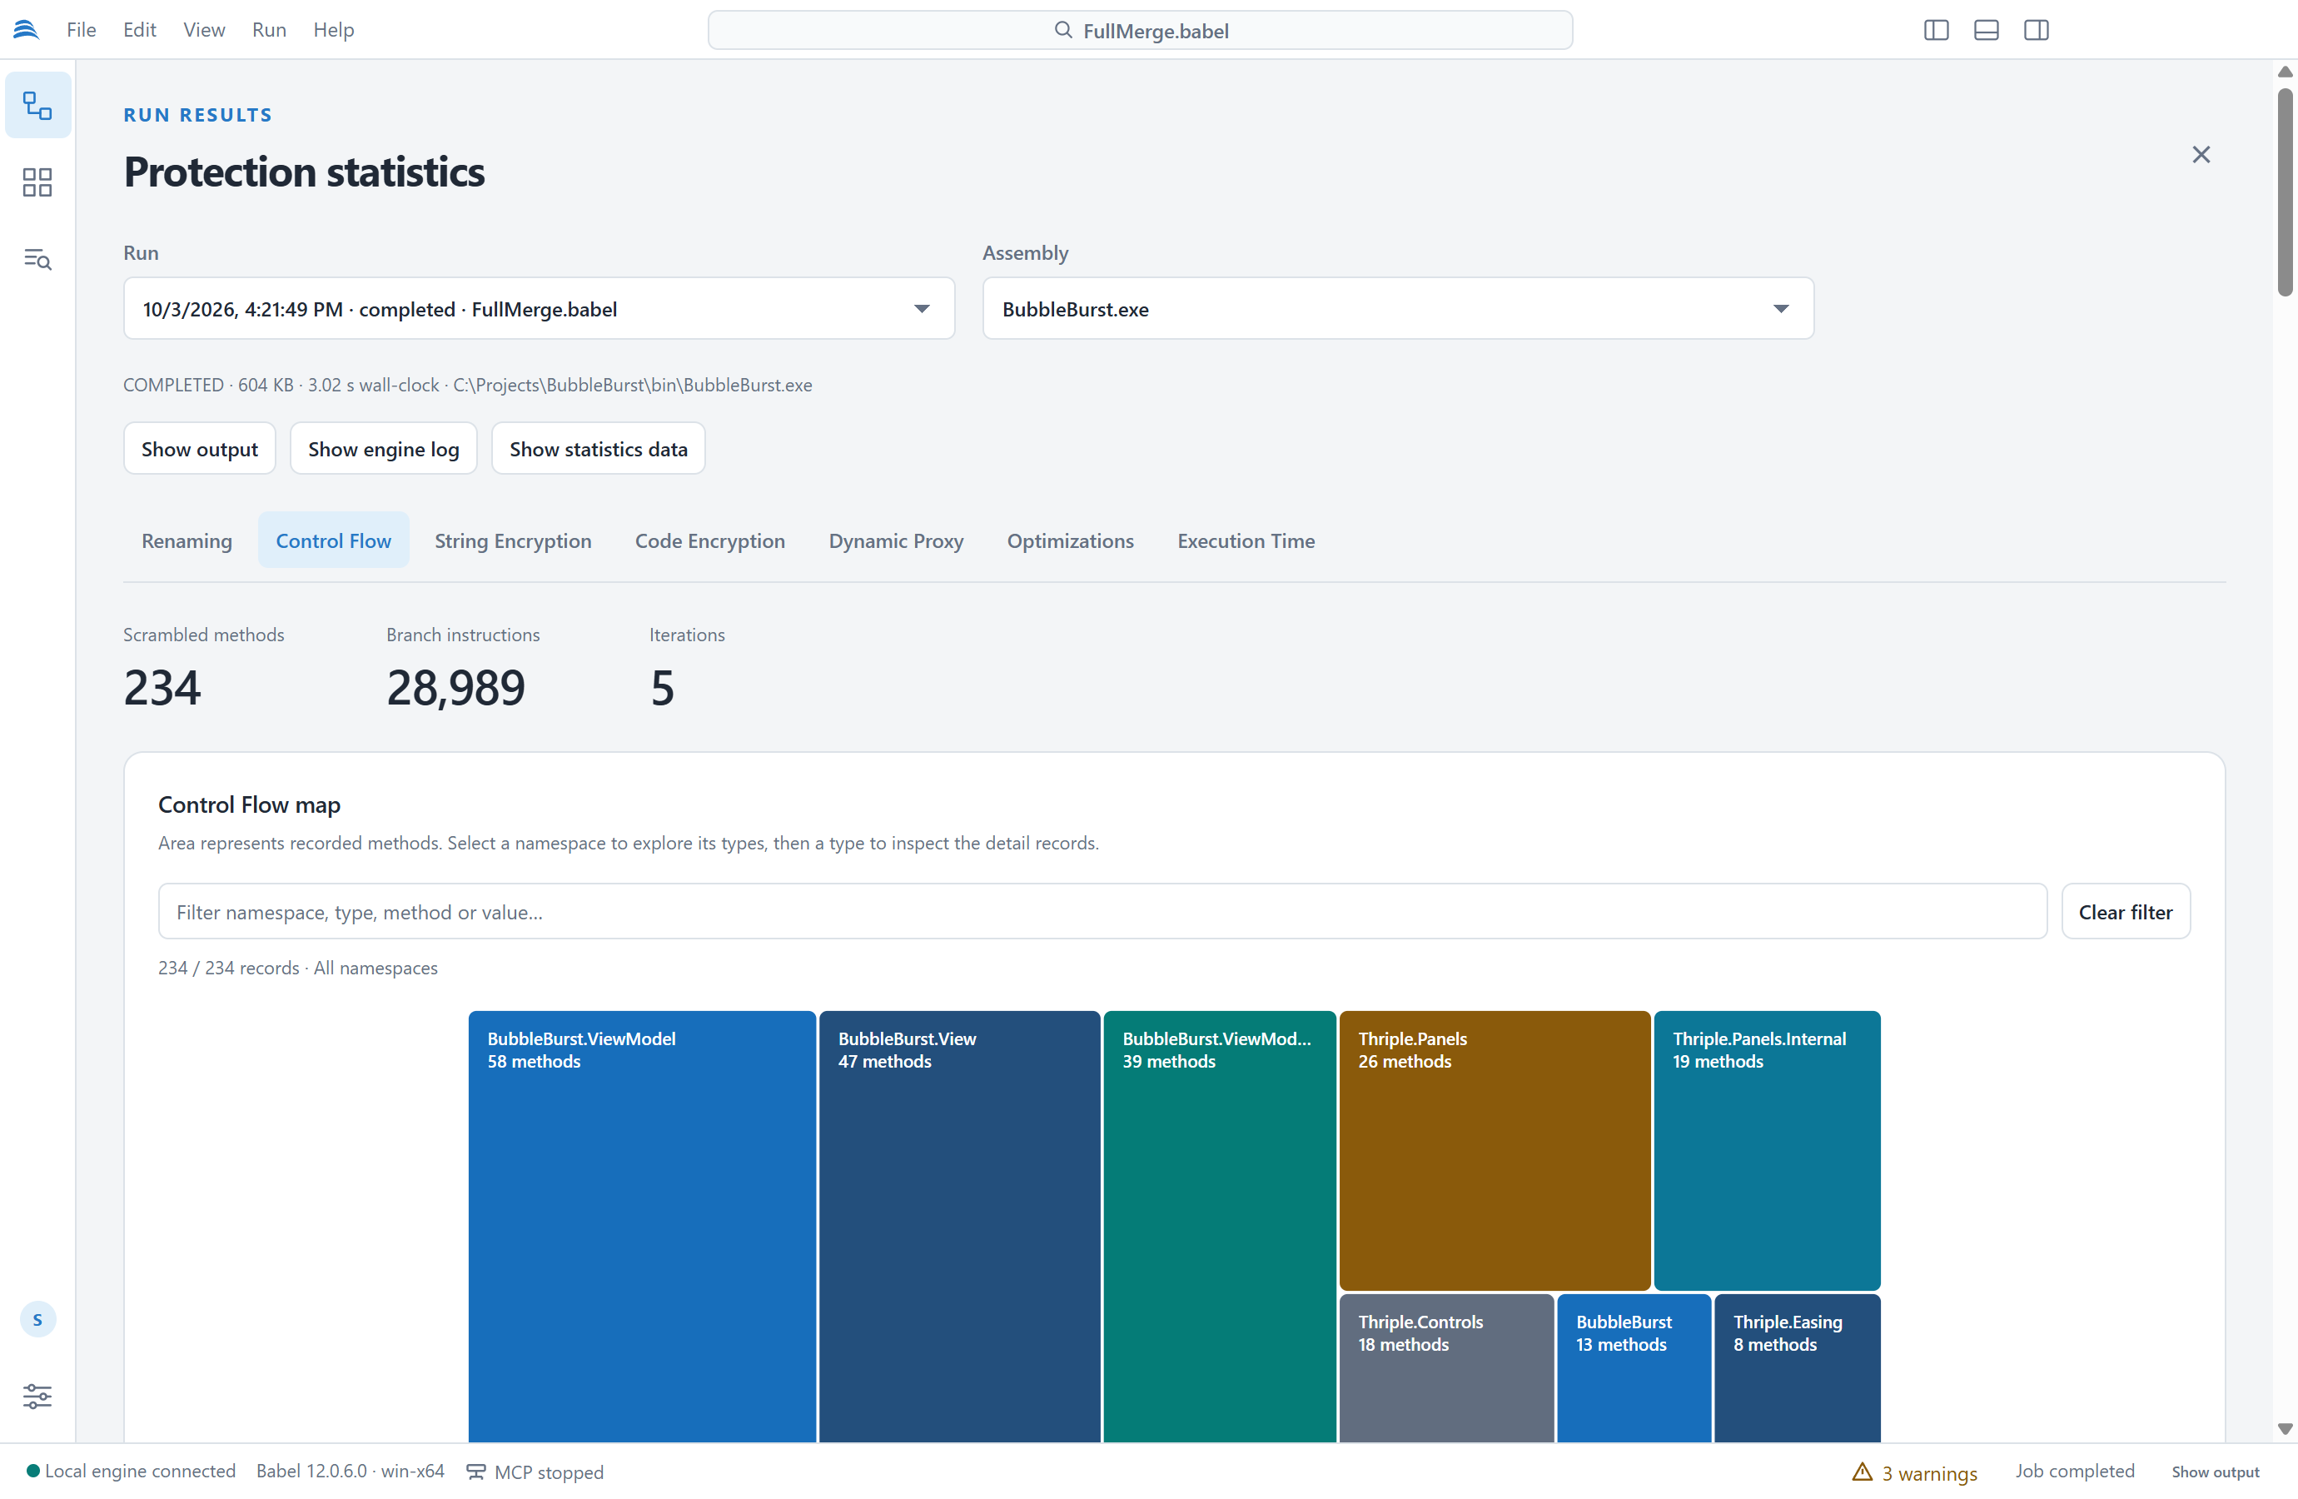
Task: Open settings sliders sidebar icon
Action: (x=37, y=1396)
